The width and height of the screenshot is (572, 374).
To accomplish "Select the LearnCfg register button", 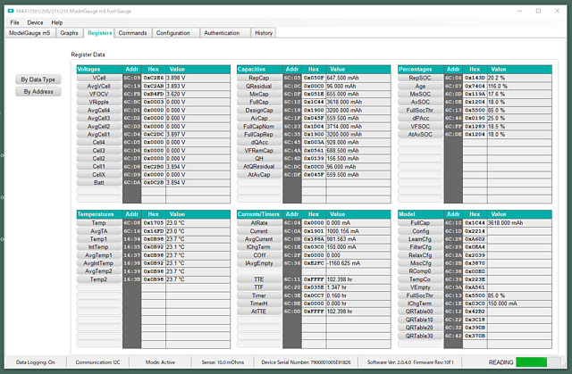I will pos(420,239).
